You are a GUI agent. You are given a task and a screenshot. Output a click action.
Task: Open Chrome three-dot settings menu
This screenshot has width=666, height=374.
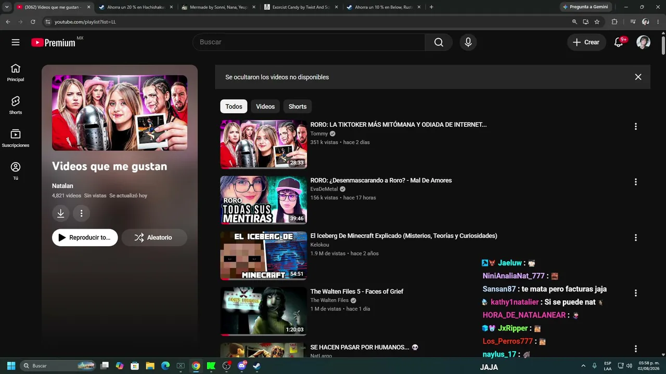[x=658, y=22]
